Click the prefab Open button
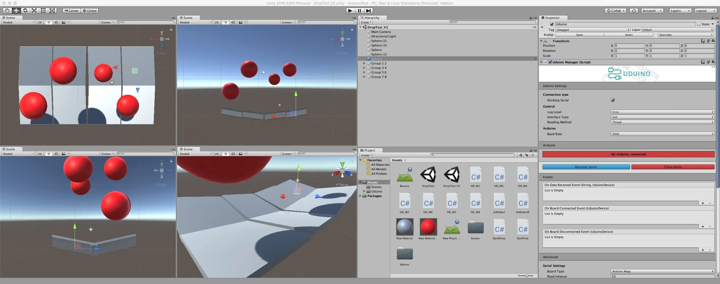The image size is (720, 284). point(579,35)
